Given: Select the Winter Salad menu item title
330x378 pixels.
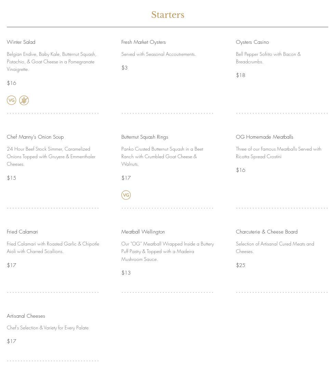Looking at the screenshot, I should [x=21, y=42].
